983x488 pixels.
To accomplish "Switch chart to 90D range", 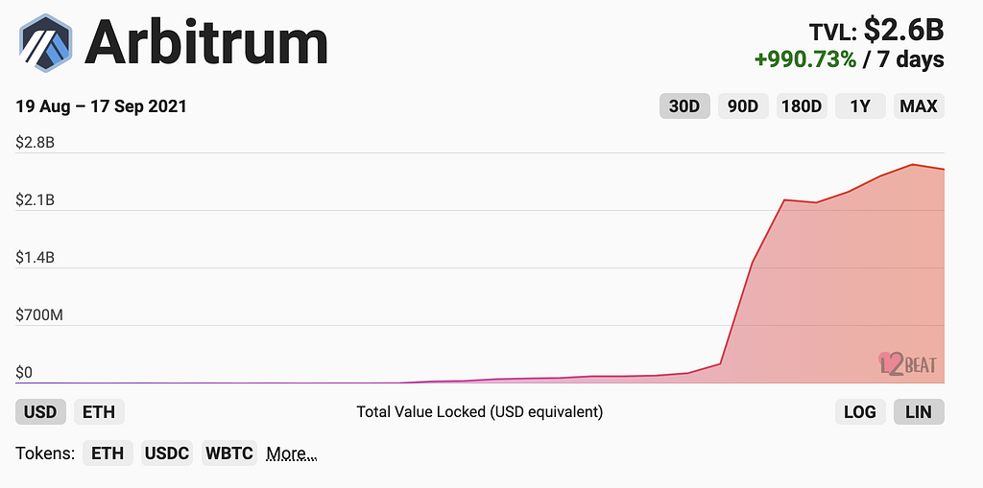I will pyautogui.click(x=743, y=106).
